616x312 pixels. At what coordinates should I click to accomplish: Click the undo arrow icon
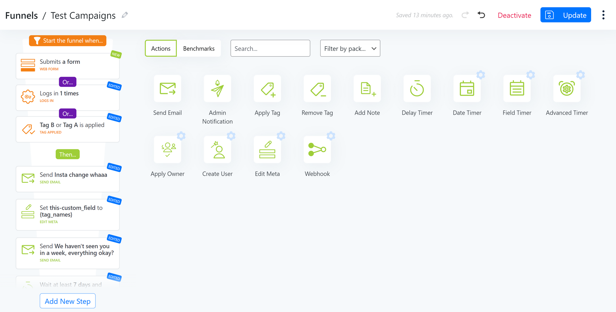pos(481,15)
